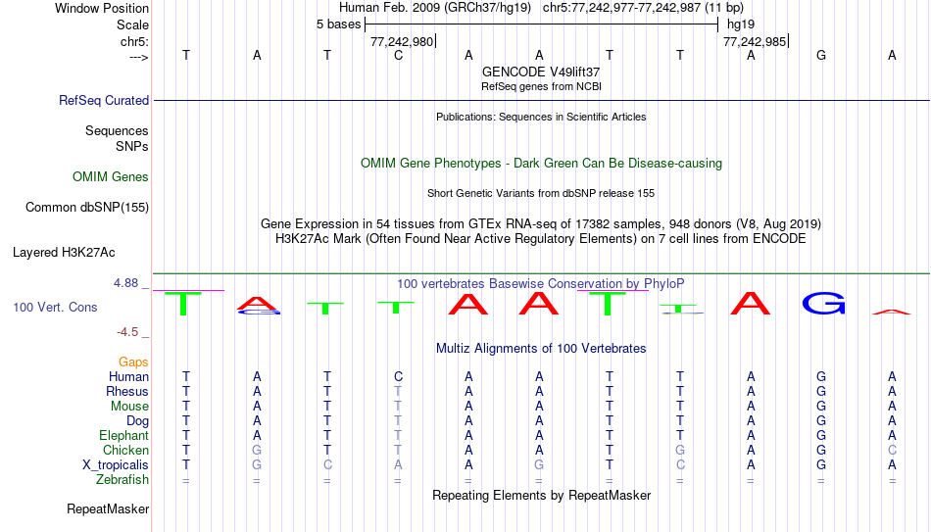Click the chr5: ruler label
Screen dimensions: 931x532
coord(134,41)
